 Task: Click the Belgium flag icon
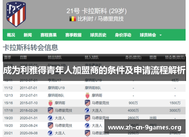pos(73,19)
